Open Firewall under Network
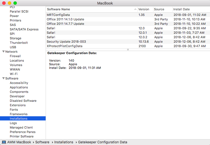The width and height of the screenshot is (210, 145). pyautogui.click(x=15, y=56)
